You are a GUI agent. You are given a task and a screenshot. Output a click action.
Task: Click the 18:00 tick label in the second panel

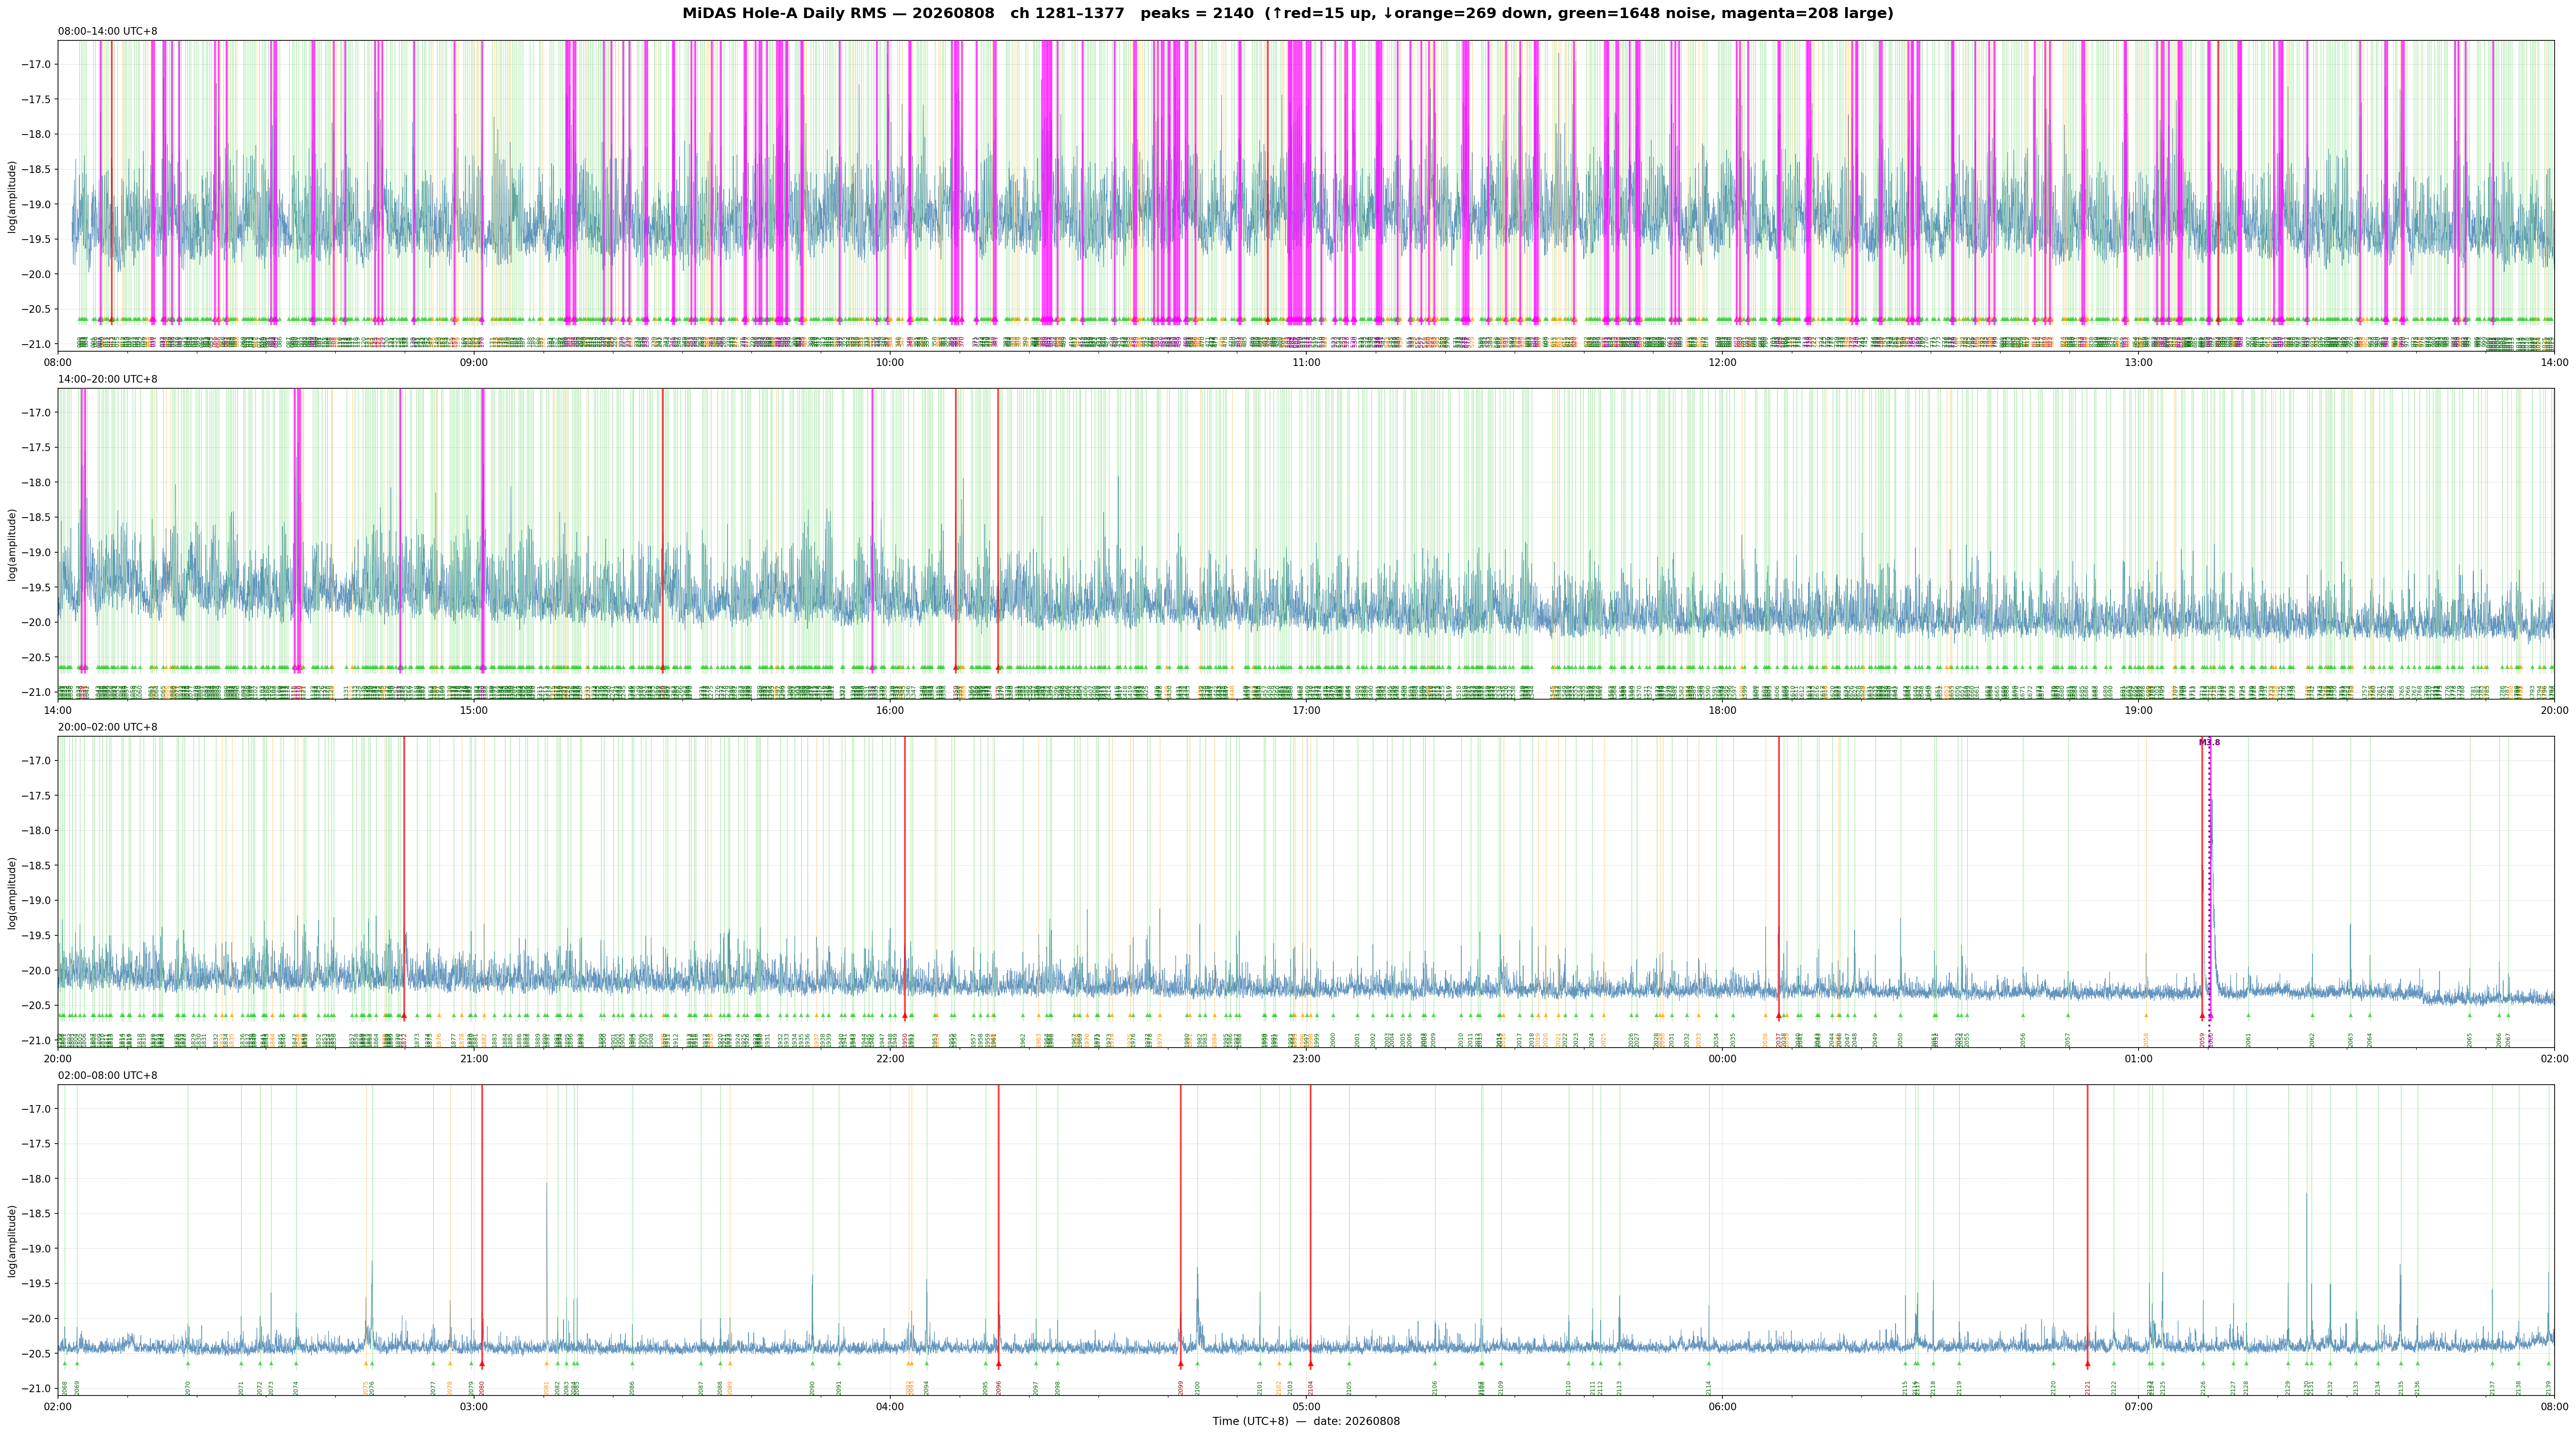1722,711
